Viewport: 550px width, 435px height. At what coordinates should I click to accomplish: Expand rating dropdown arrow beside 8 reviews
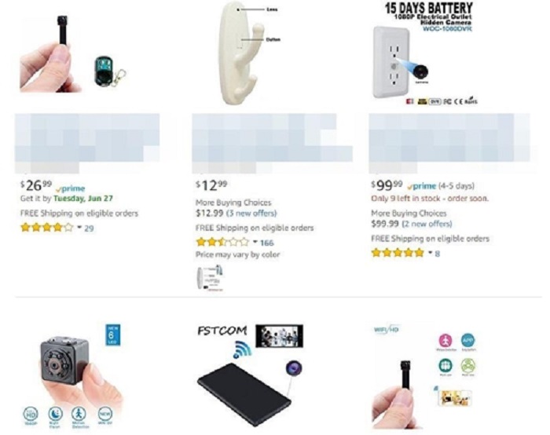click(430, 253)
